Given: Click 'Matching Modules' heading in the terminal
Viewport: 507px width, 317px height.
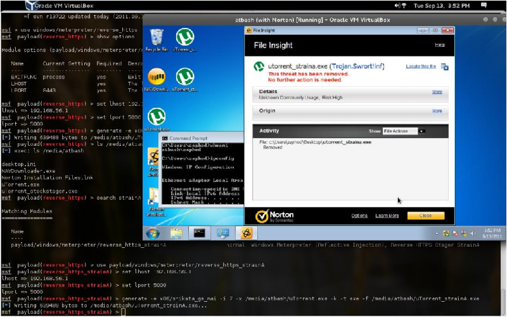Looking at the screenshot, I should coord(27,211).
